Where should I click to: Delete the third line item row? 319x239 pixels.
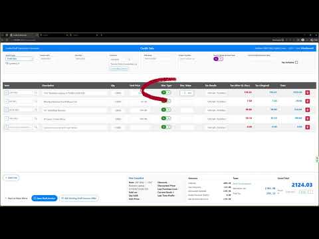[x=308, y=110]
